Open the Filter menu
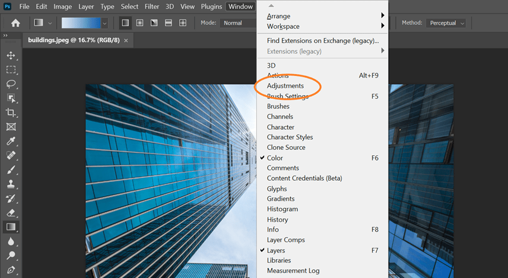 (152, 7)
